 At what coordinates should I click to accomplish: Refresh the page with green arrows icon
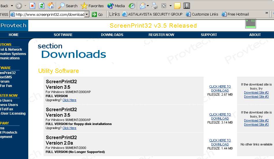coord(42,6)
